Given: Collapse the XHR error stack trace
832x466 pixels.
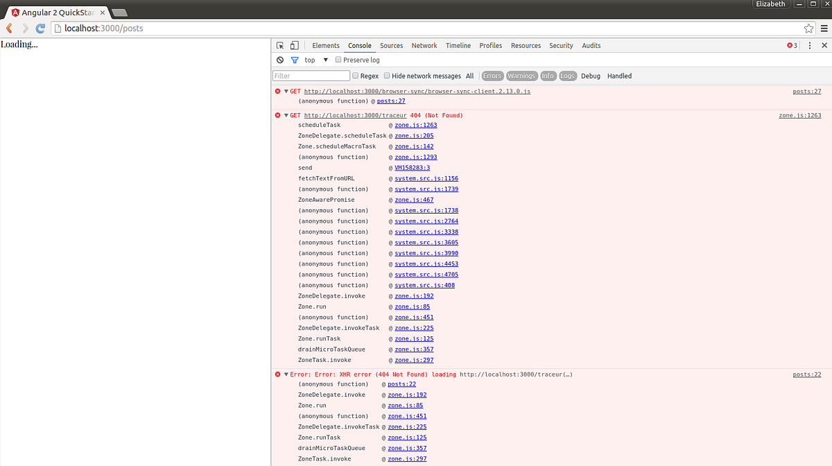Looking at the screenshot, I should (285, 374).
